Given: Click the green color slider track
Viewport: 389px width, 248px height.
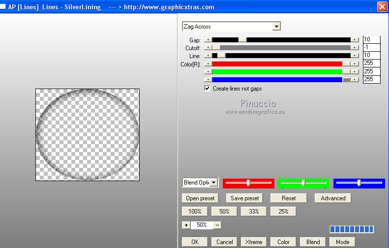Looking at the screenshot, I should [277, 72].
